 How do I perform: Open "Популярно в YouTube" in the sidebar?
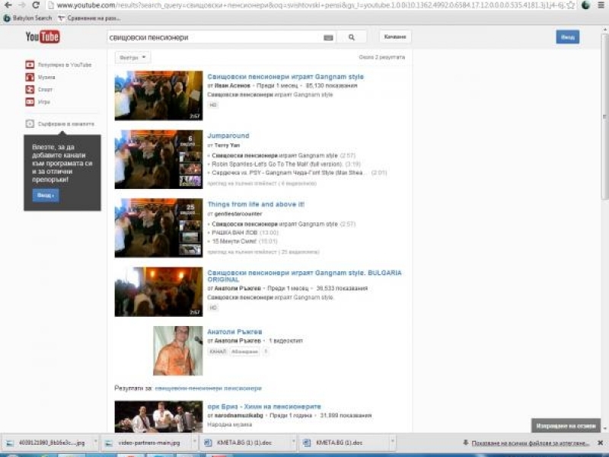pyautogui.click(x=59, y=65)
